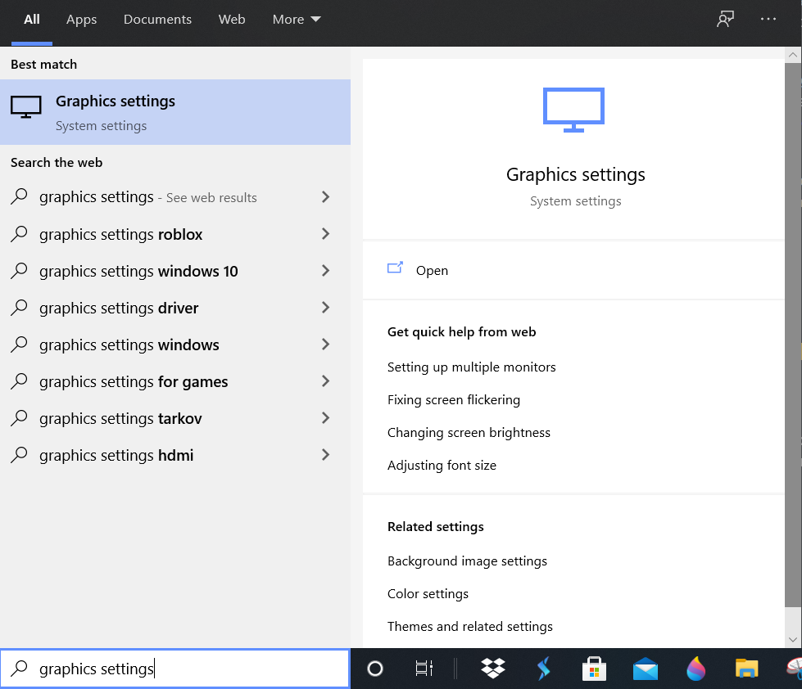Open the Mail app from taskbar
802x689 pixels.
pyautogui.click(x=646, y=669)
